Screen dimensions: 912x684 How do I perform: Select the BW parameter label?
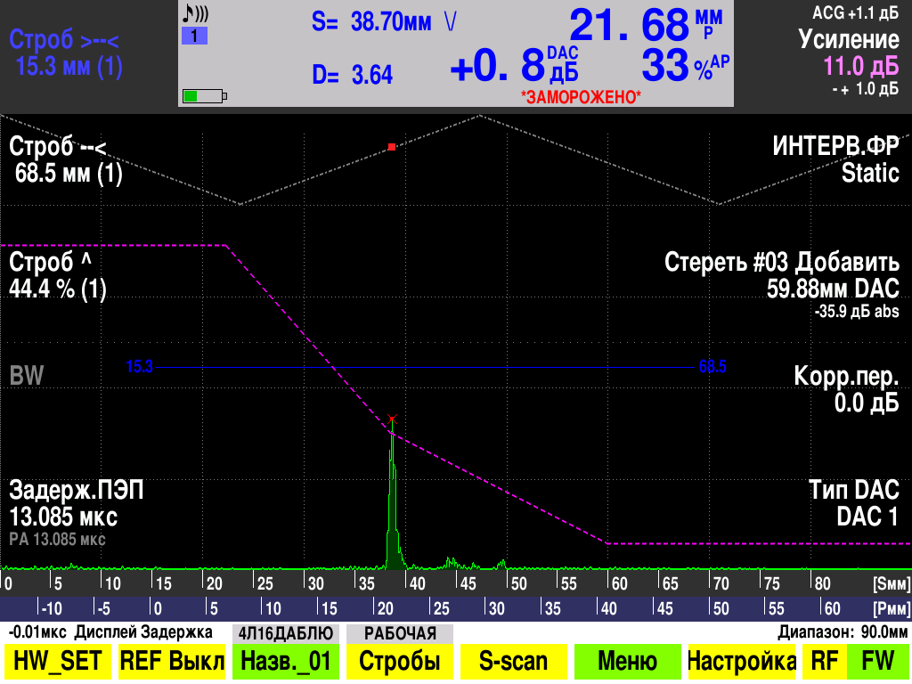(x=27, y=376)
